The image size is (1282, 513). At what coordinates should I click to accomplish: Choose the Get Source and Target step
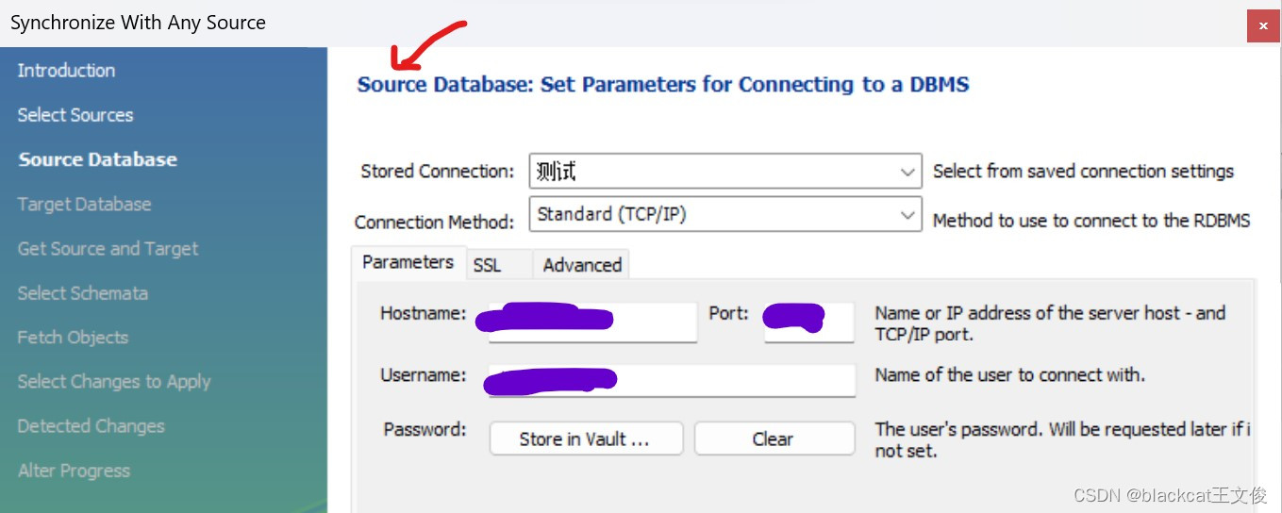108,249
